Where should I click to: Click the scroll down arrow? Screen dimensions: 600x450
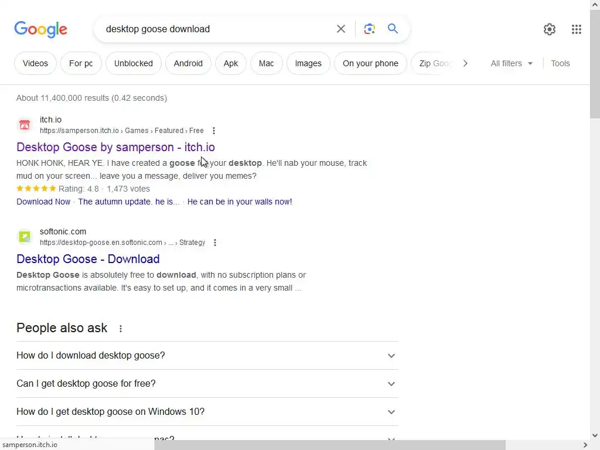(x=595, y=435)
